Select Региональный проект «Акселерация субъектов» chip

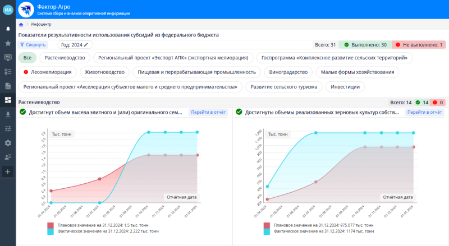click(x=130, y=87)
